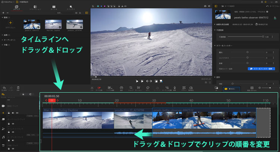Click the scissors split tool
The height and width of the screenshot is (152, 280).
tap(92, 89)
